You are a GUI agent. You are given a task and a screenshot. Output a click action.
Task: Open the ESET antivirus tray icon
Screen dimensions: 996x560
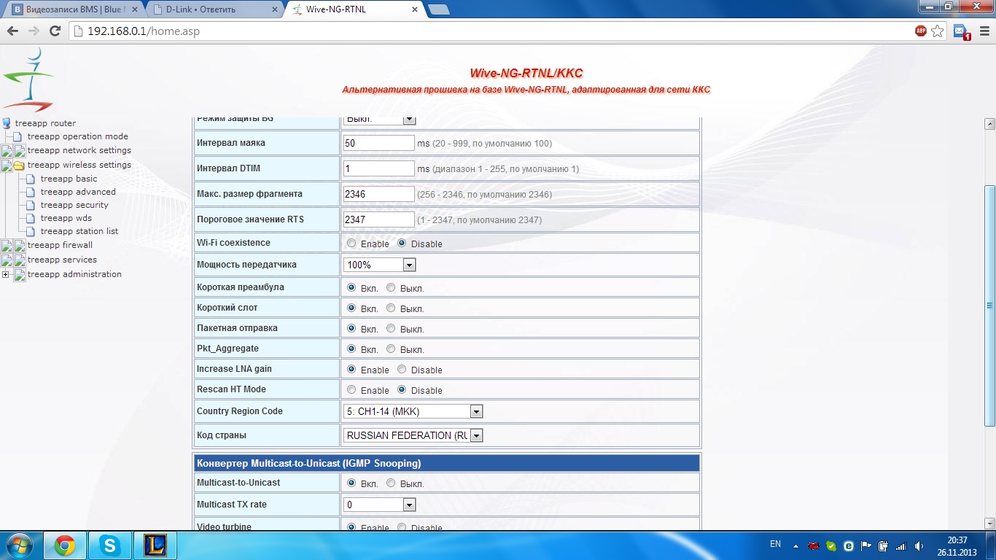click(x=849, y=545)
